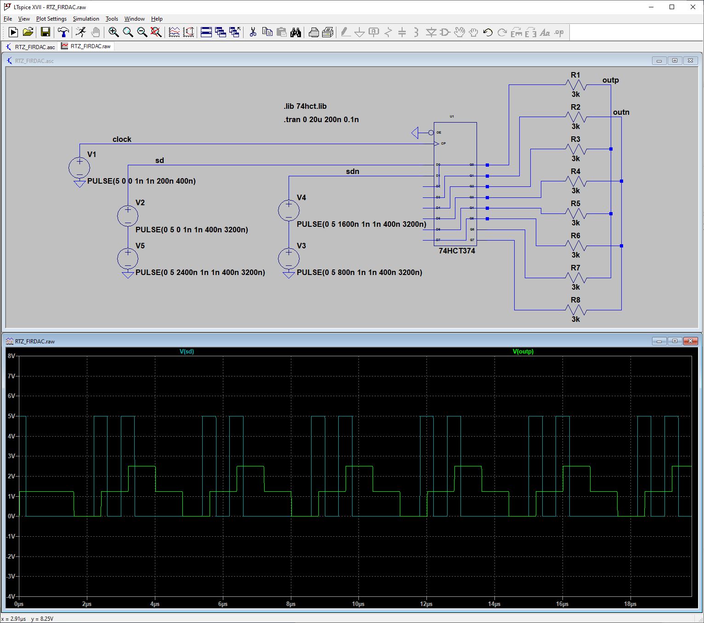Click the Print Setup icon
The height and width of the screenshot is (623, 704).
328,32
